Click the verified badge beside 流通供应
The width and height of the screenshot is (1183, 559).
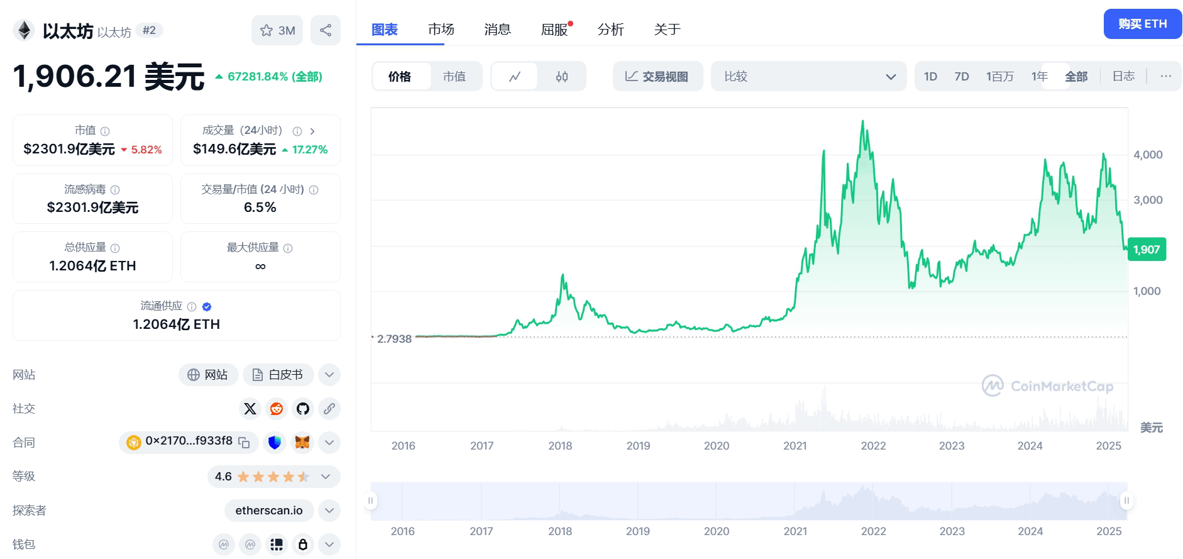[x=207, y=306]
